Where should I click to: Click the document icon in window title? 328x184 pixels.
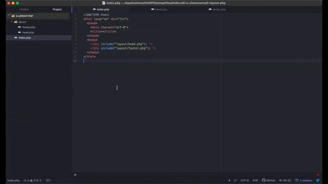pyautogui.click(x=104, y=3)
